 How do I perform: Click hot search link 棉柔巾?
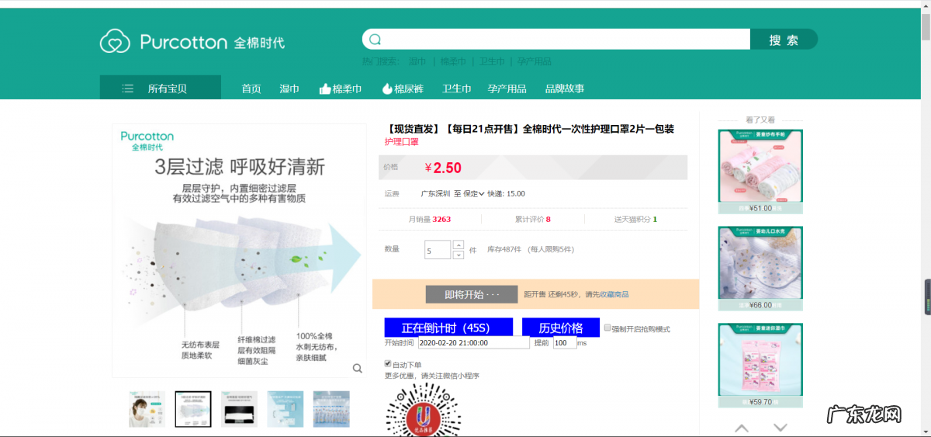point(453,61)
